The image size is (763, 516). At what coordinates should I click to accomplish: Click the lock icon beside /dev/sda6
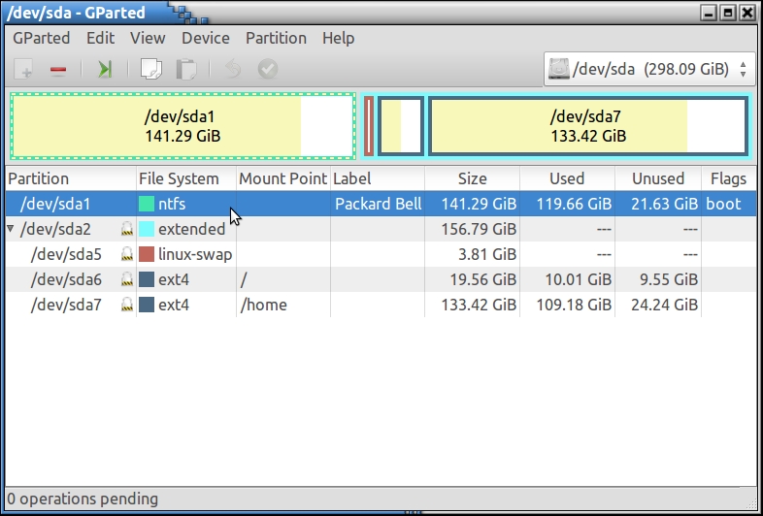tap(126, 279)
